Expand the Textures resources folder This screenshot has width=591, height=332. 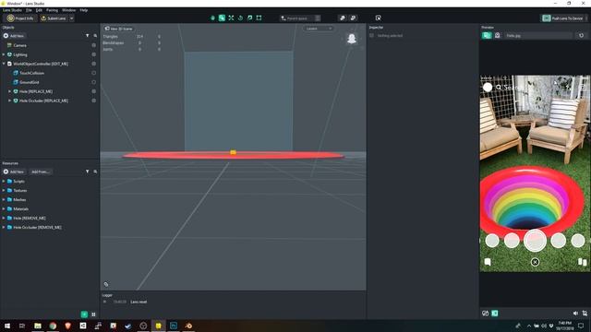pos(4,191)
